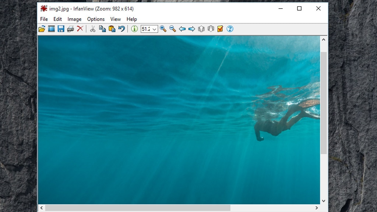Zoom out with the magnifier minus icon
Image resolution: width=377 pixels, height=212 pixels.
(173, 29)
